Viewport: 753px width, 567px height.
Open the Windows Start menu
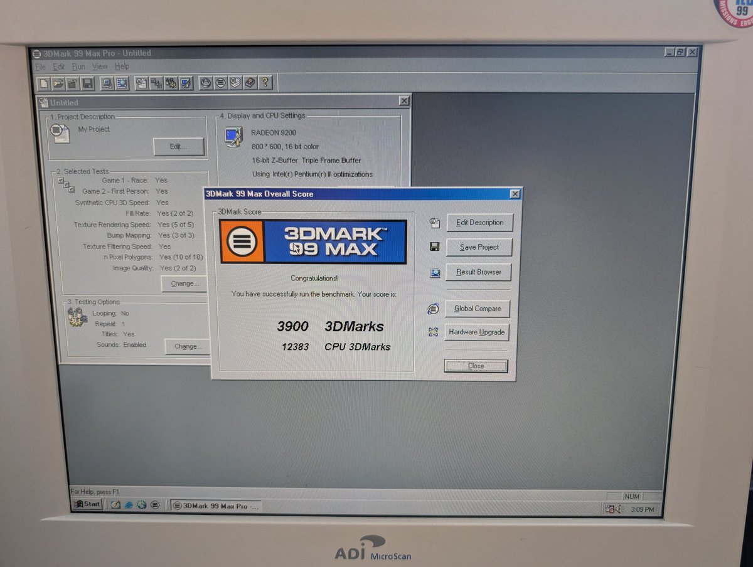[x=87, y=504]
